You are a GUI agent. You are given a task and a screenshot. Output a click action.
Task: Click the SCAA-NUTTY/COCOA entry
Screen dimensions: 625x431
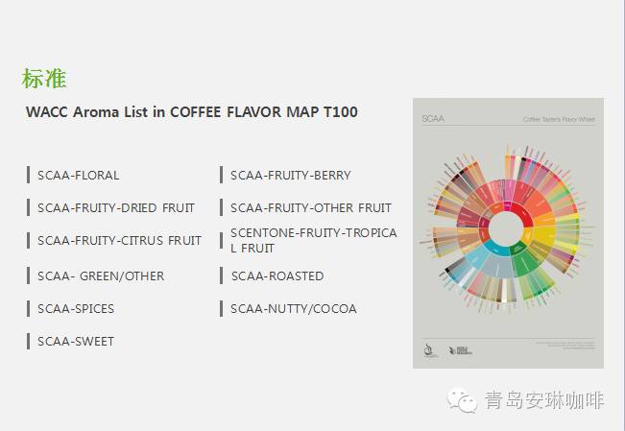coord(294,308)
